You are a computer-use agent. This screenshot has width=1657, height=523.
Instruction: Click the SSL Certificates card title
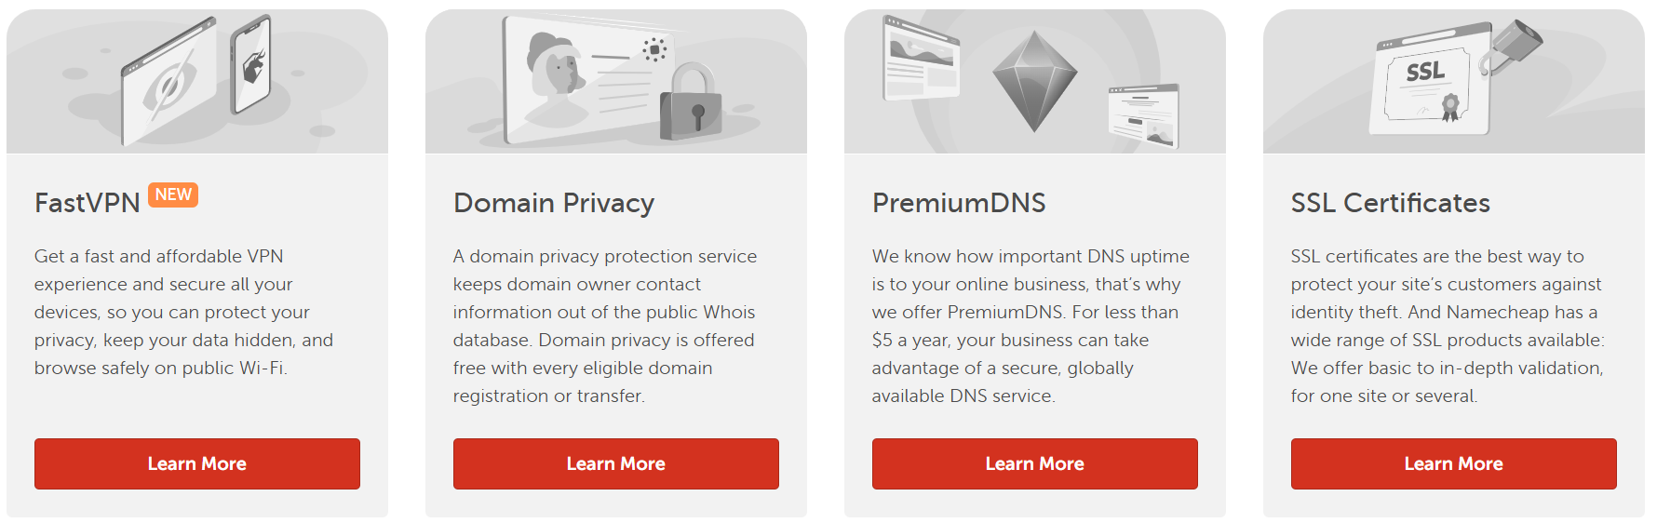click(1390, 203)
